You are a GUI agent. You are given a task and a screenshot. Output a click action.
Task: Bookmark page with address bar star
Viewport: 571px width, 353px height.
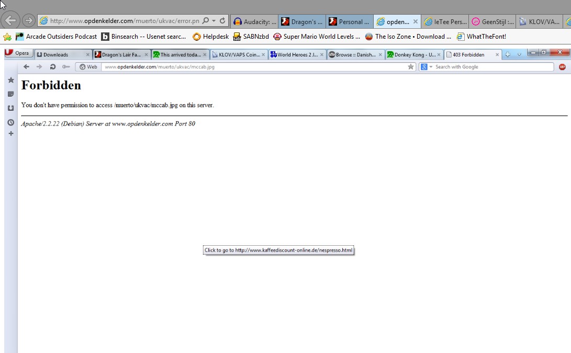tap(411, 67)
